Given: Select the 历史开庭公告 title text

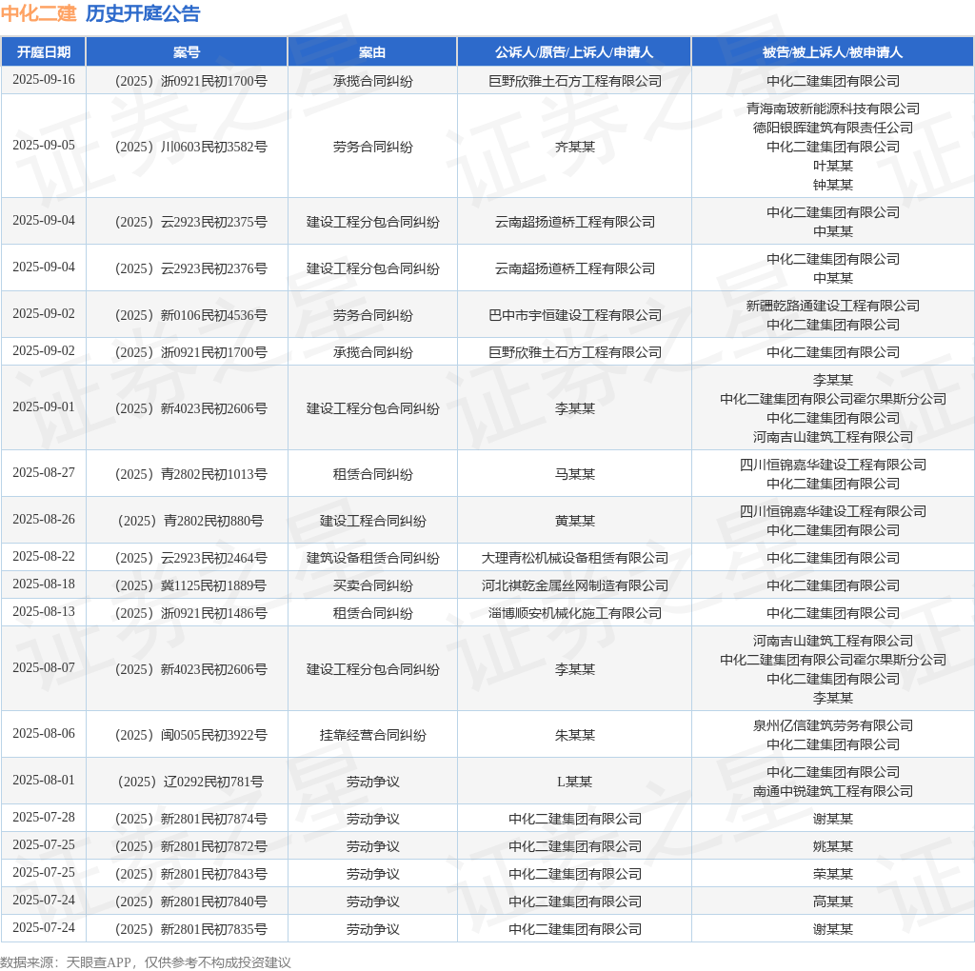Looking at the screenshot, I should pyautogui.click(x=143, y=13).
